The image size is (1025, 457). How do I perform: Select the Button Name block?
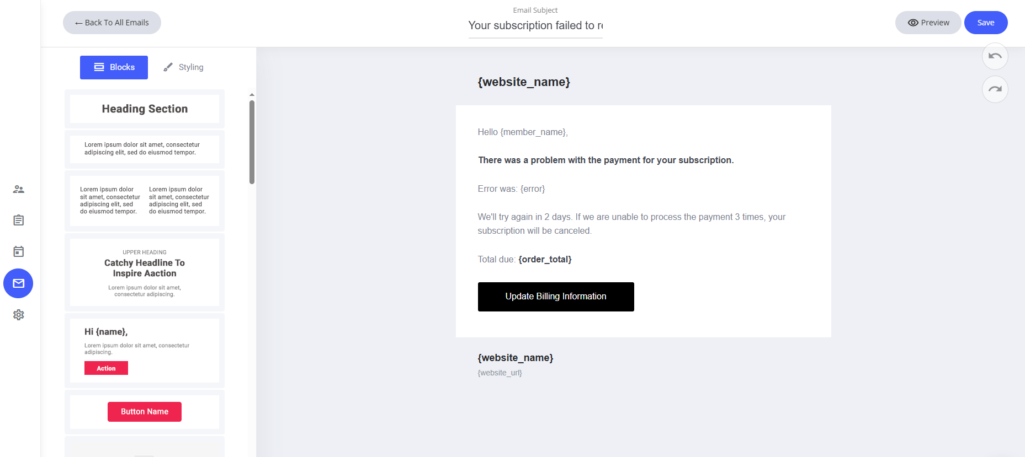click(145, 412)
